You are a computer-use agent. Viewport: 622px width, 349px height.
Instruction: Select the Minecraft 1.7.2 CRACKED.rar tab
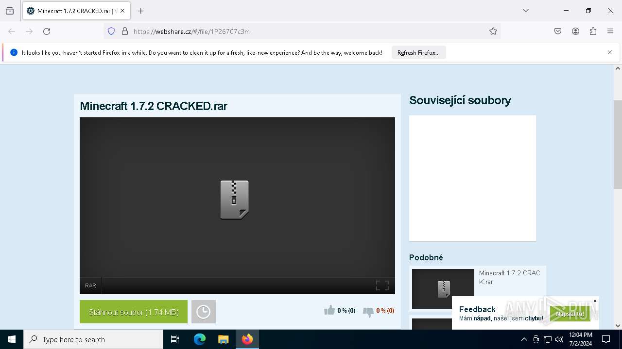pos(76,11)
